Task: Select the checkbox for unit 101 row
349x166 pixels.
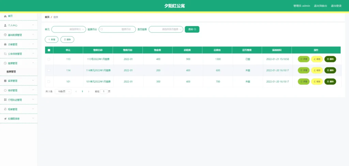Action: tap(49, 81)
